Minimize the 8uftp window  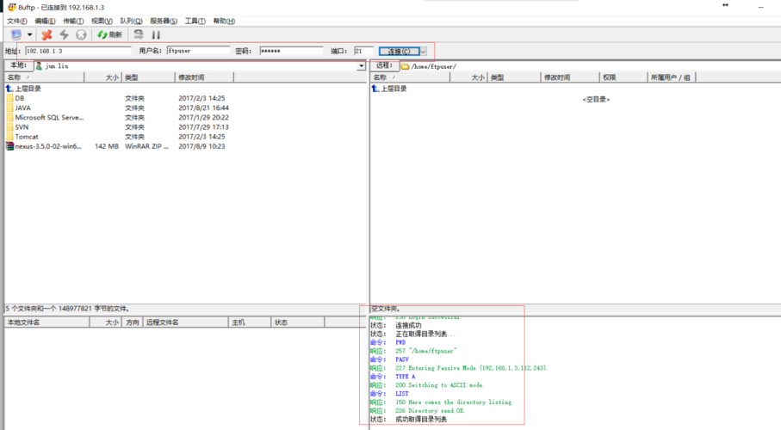pyautogui.click(x=760, y=7)
